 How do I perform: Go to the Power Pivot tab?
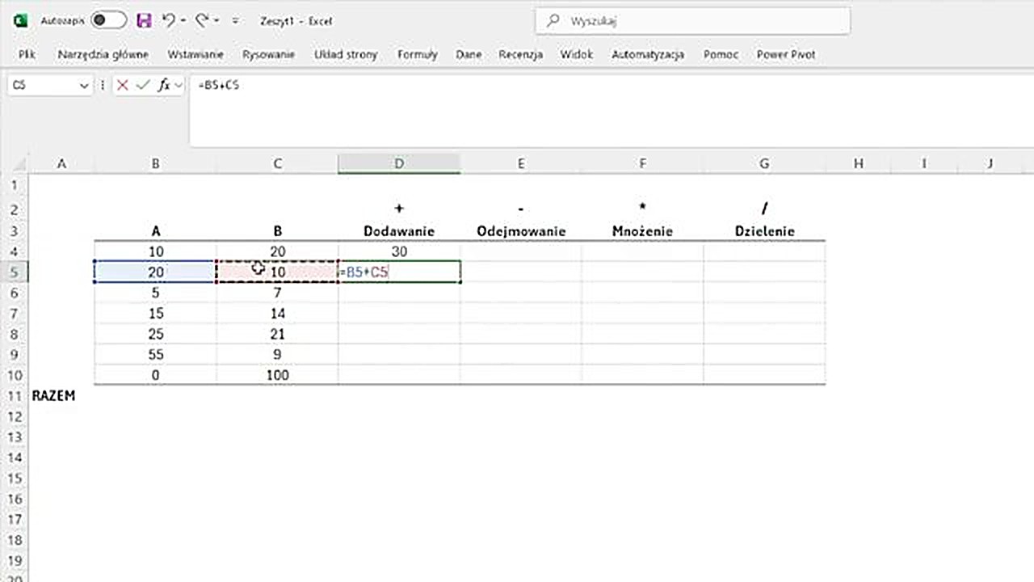(785, 54)
